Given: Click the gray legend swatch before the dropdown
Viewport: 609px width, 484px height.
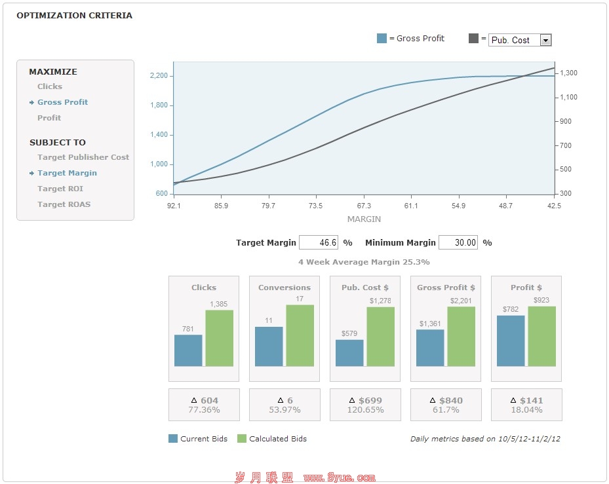Looking at the screenshot, I should (x=473, y=39).
